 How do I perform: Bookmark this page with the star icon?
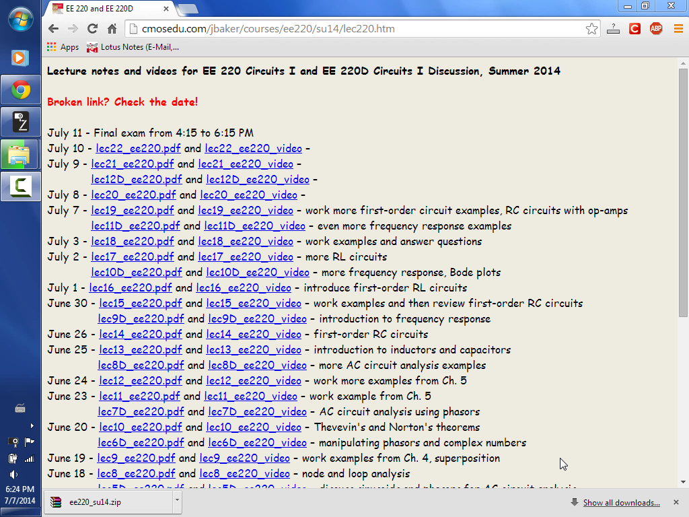tap(591, 29)
